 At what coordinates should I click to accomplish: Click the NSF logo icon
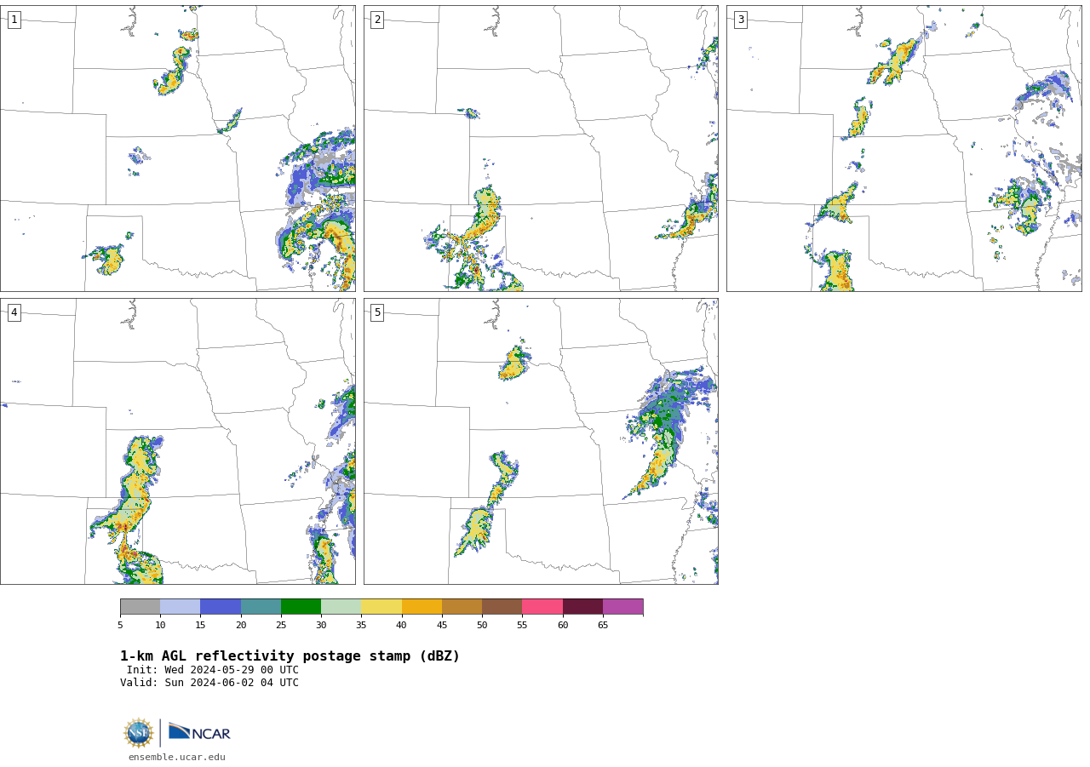(139, 733)
